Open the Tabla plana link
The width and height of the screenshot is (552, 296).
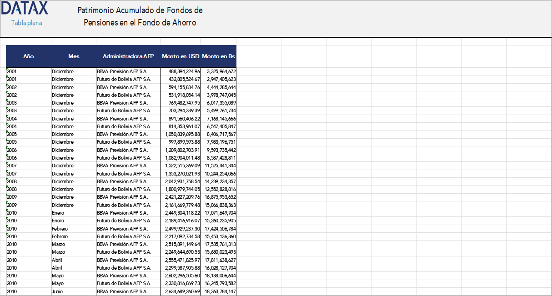click(x=27, y=23)
